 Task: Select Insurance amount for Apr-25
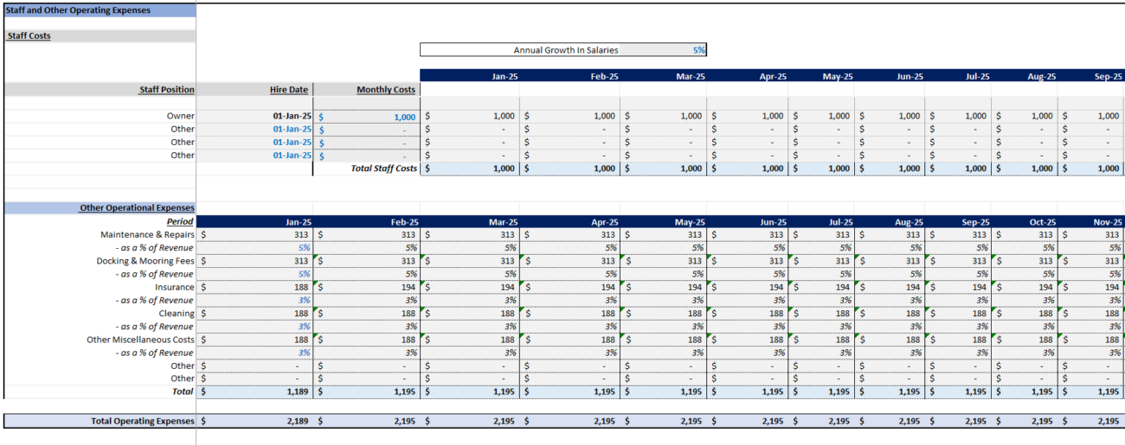pos(570,287)
